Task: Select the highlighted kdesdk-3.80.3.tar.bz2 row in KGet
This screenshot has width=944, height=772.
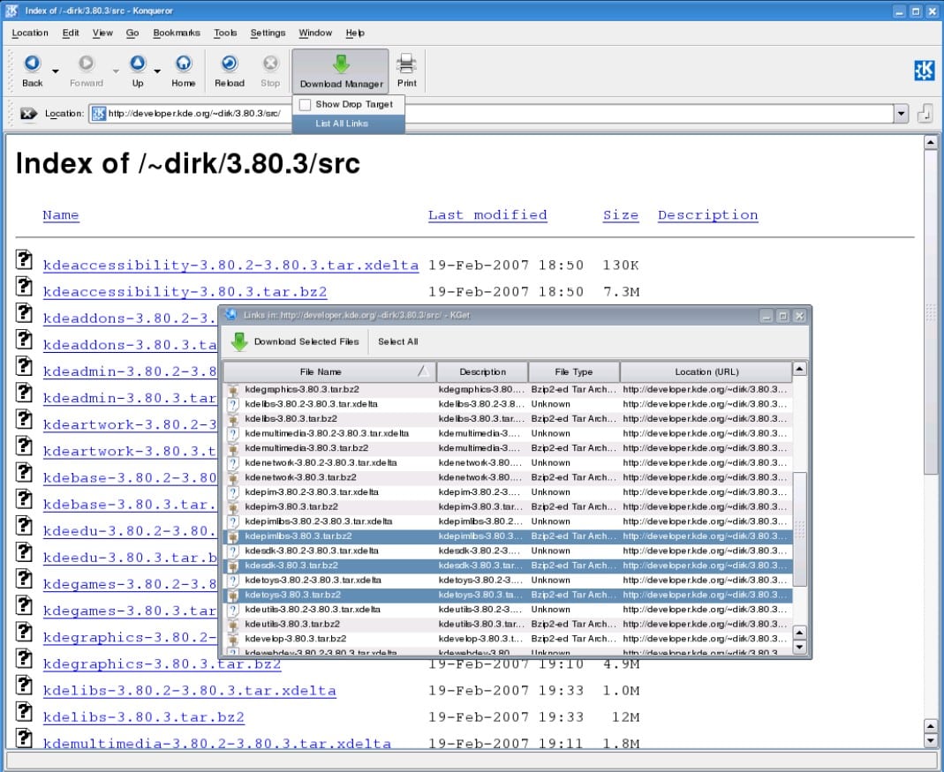Action: coord(508,566)
